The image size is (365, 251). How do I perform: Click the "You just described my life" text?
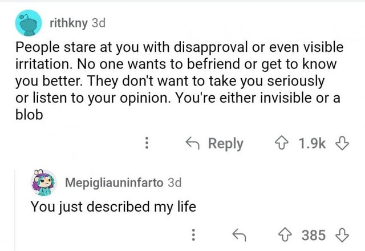coord(113,207)
